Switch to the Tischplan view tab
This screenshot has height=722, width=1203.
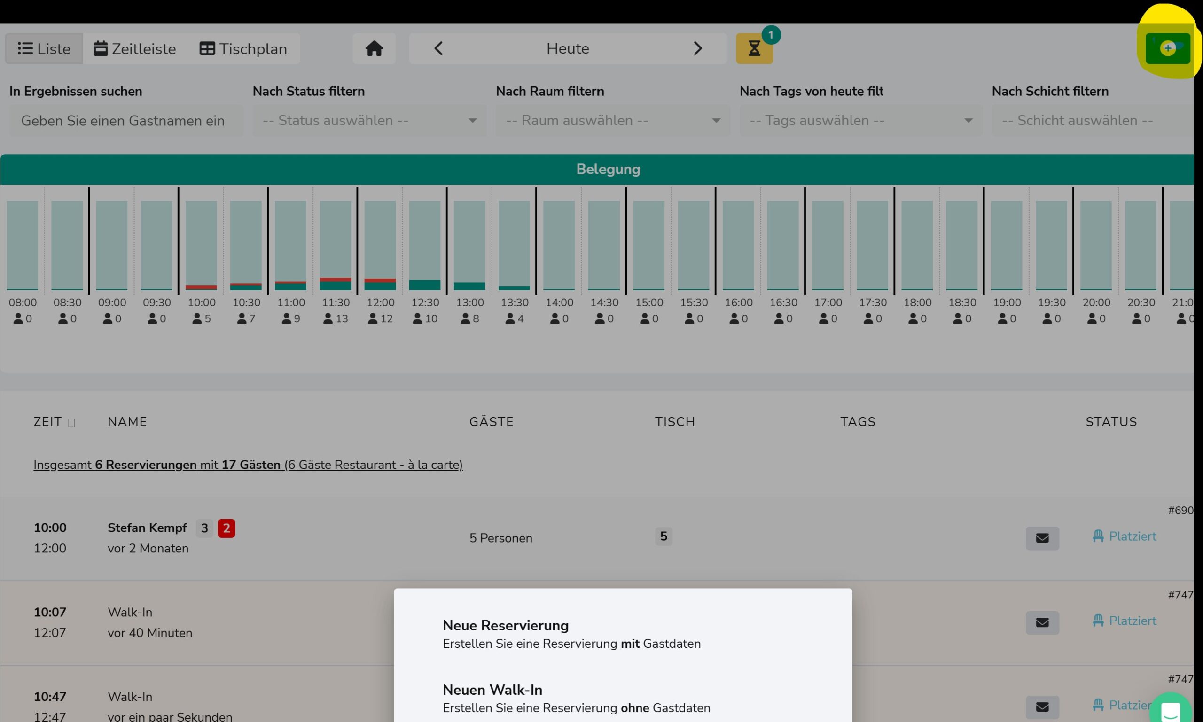(243, 49)
